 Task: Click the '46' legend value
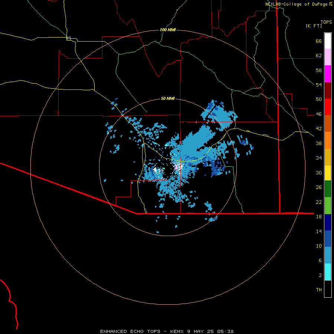[319, 114]
